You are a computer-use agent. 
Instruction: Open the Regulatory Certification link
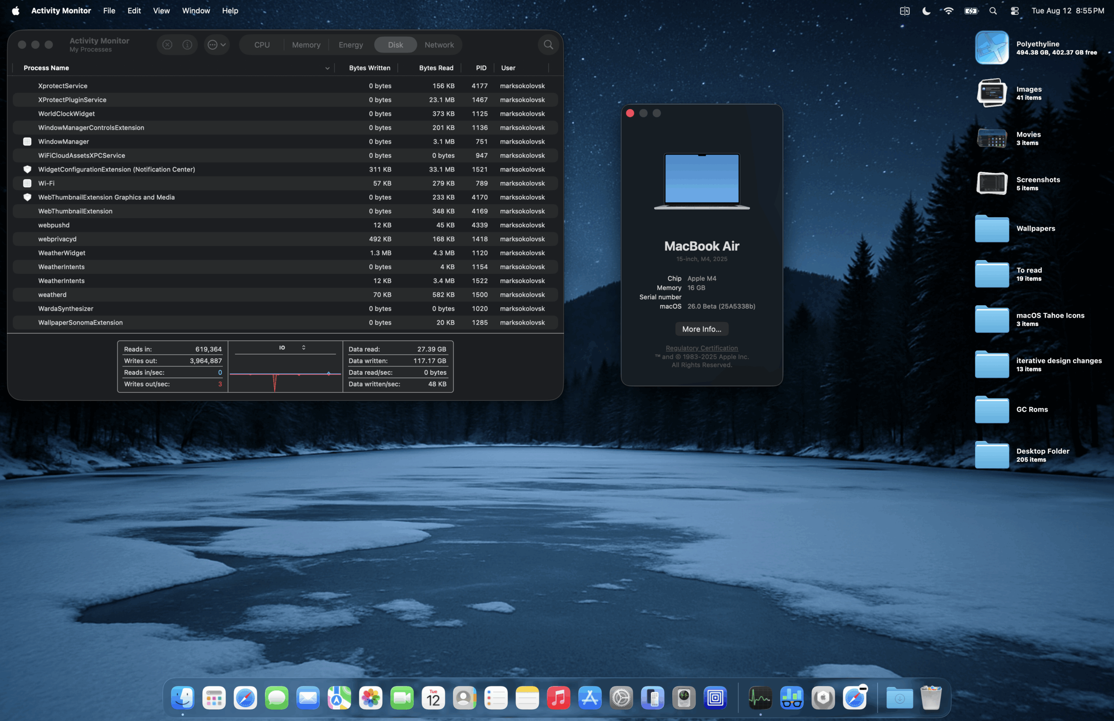point(701,348)
